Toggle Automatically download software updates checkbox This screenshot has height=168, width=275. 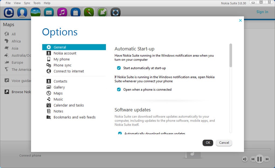120,133
